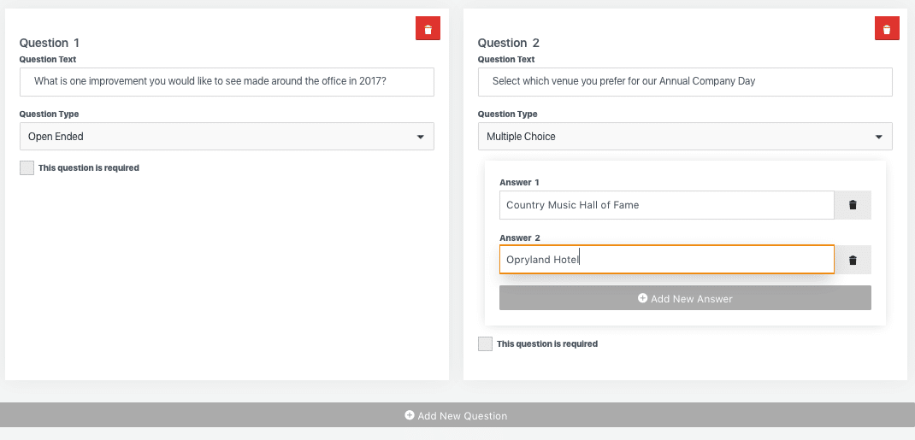Delete Question 1 with red trash button

[x=428, y=28]
